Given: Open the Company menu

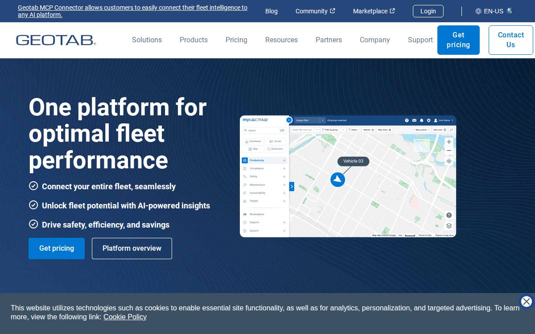Looking at the screenshot, I should [x=374, y=40].
